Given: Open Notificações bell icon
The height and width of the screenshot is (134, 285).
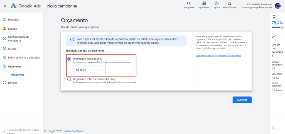Looking at the screenshot, I should [230, 3].
